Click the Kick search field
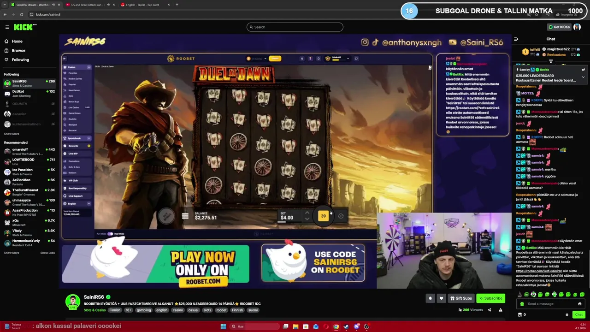This screenshot has width=590, height=332. [295, 27]
